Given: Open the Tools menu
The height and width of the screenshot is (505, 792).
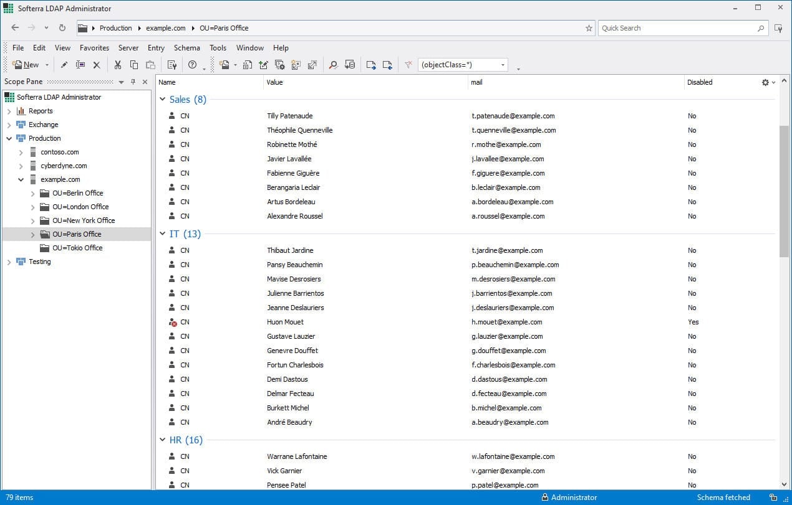Looking at the screenshot, I should (x=218, y=48).
